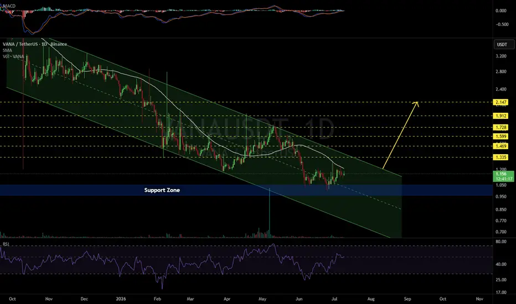Click the Feb marker on time axis
This screenshot has height=304, width=516.
pos(157,298)
